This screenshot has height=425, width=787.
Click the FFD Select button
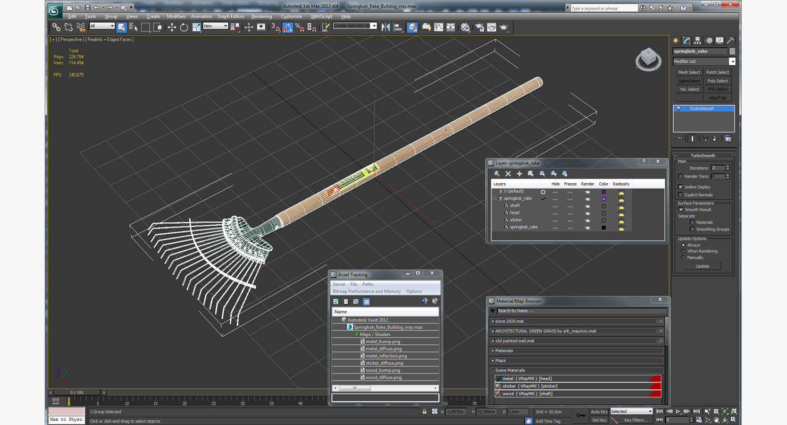tap(718, 89)
